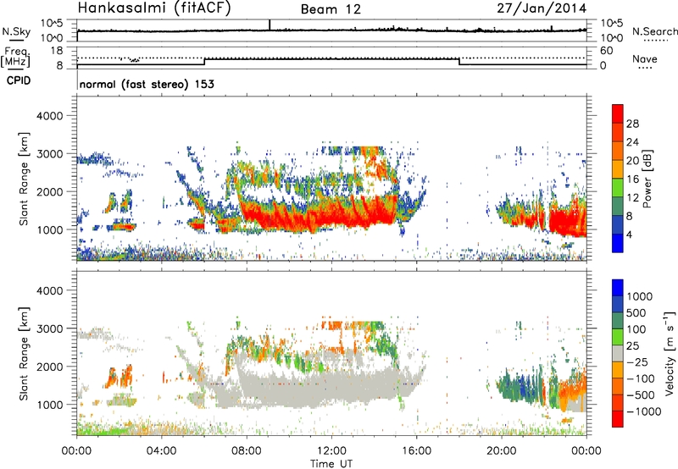The width and height of the screenshot is (678, 469).
Task: Click 'Slant Range [km]' label of power panel
Action: (24, 179)
